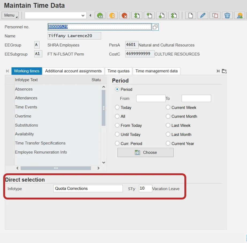
Task: Click the Period From date field
Action: [151, 99]
